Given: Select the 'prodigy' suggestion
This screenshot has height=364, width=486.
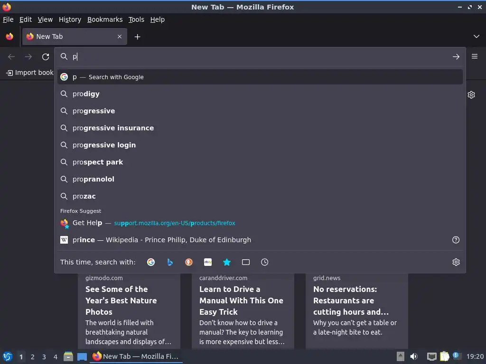Looking at the screenshot, I should coord(260,94).
